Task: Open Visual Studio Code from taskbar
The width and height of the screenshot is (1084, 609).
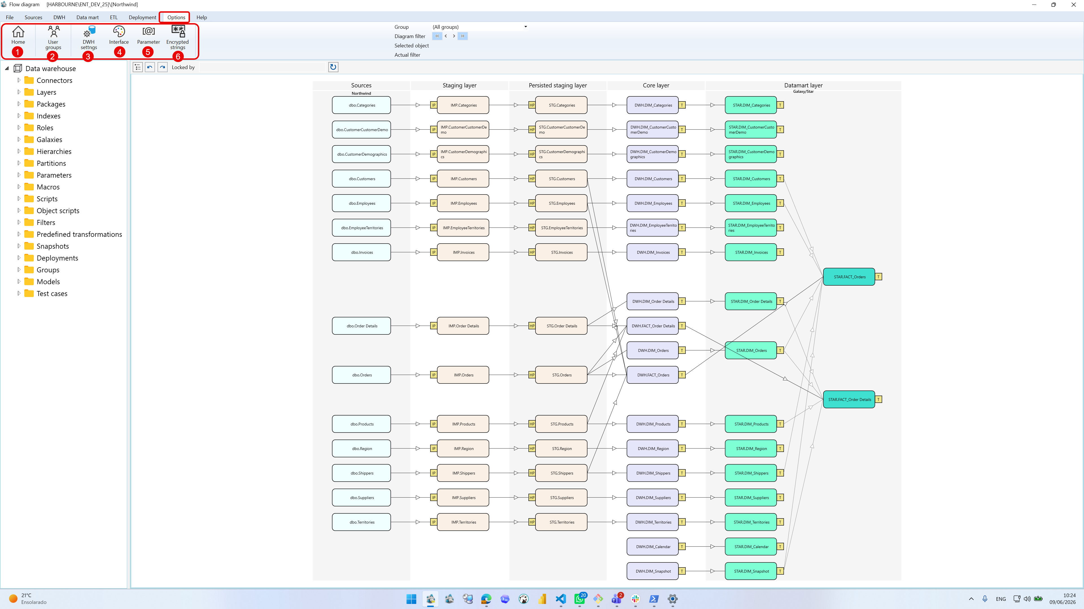Action: tap(561, 599)
